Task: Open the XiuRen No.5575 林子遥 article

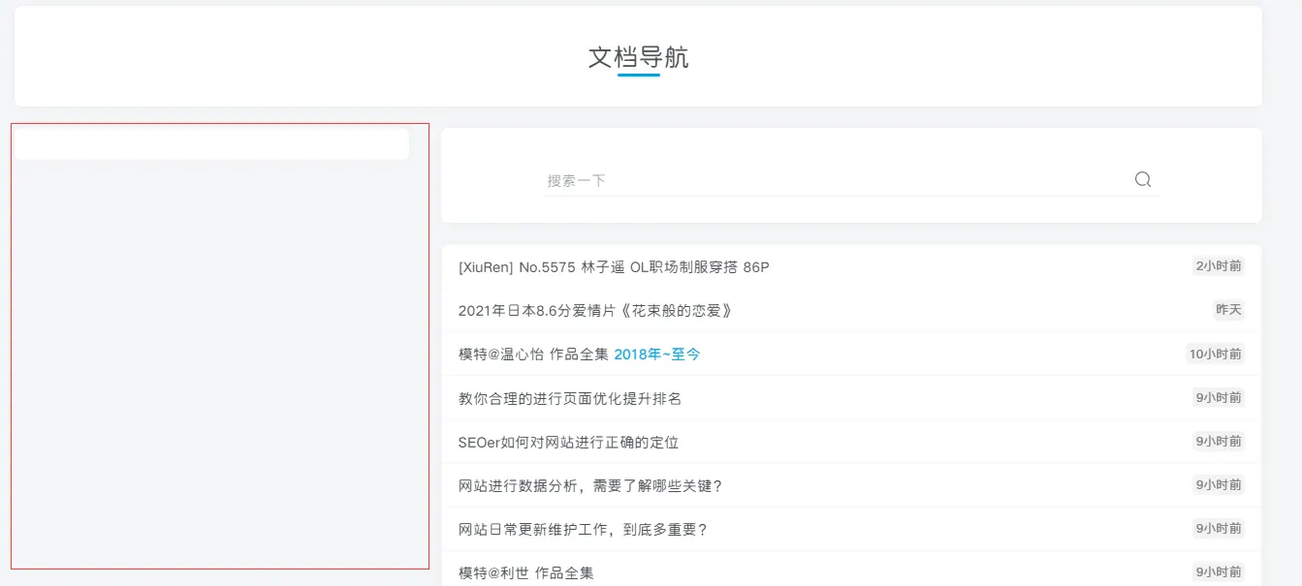Action: [x=614, y=267]
